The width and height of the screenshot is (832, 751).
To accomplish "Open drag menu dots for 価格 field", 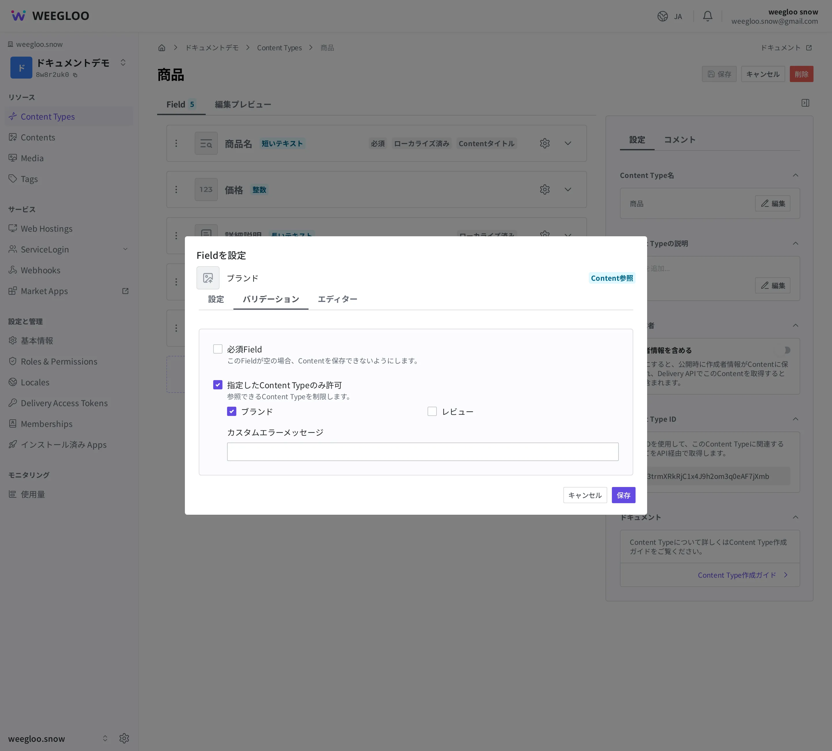I will tap(176, 189).
